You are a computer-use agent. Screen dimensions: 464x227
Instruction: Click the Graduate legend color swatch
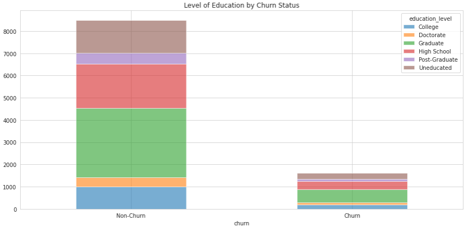click(409, 43)
